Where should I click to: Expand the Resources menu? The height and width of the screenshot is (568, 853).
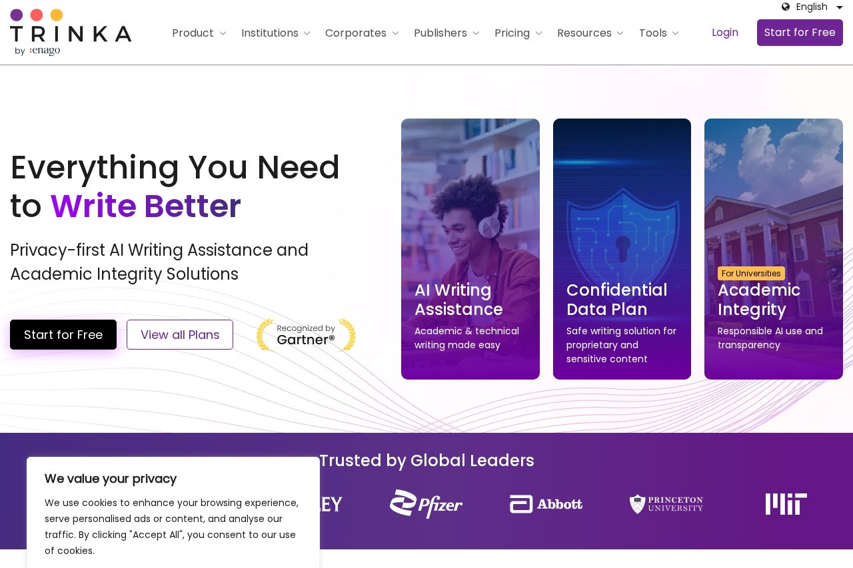point(590,33)
